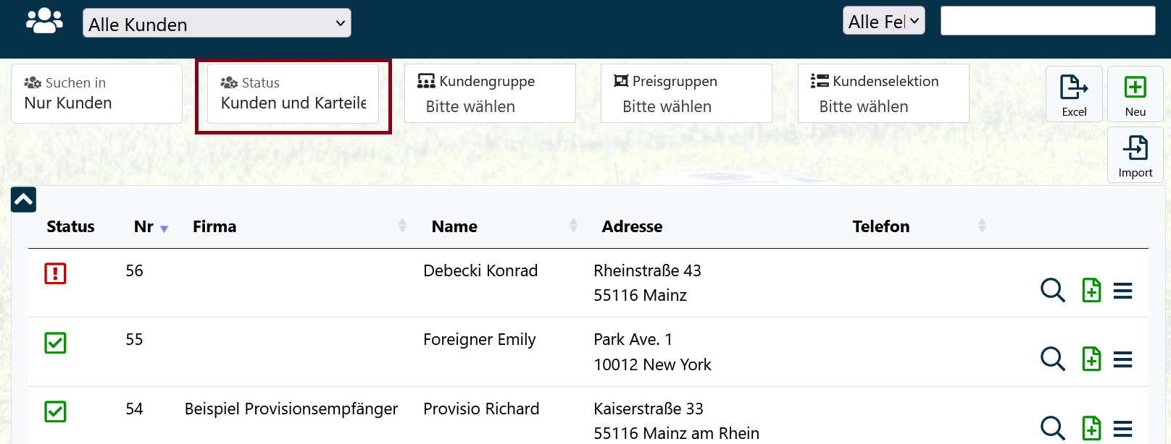Viewport: 1171px width, 444px height.
Task: Click green add-document icon for Foreigner Emily
Action: coord(1091,359)
